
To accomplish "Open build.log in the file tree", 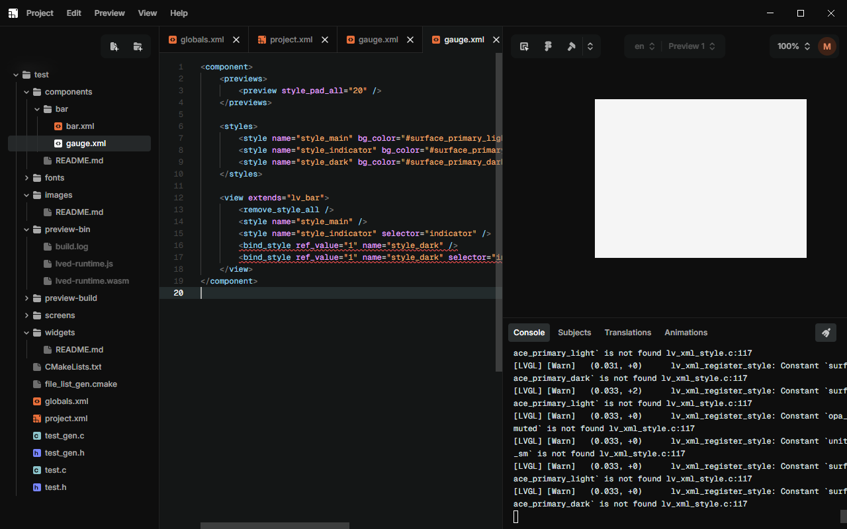I will [x=79, y=247].
